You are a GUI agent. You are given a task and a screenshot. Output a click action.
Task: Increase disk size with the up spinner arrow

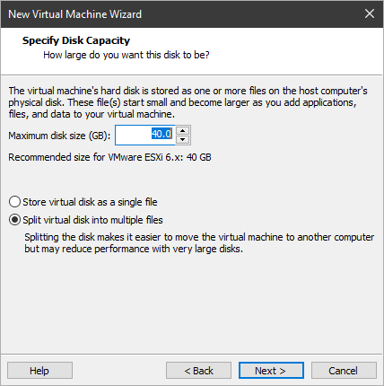click(182, 131)
